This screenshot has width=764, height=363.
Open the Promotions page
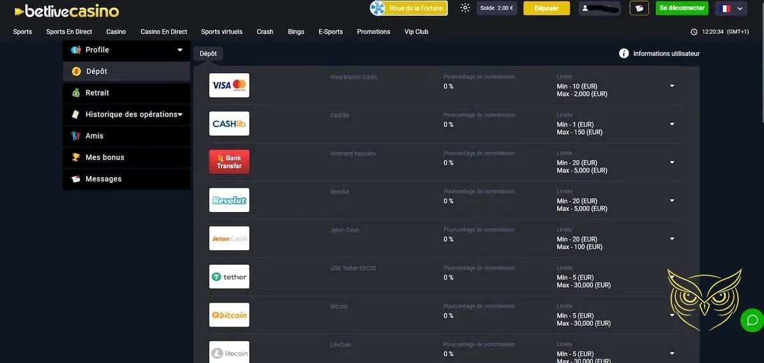tap(374, 32)
